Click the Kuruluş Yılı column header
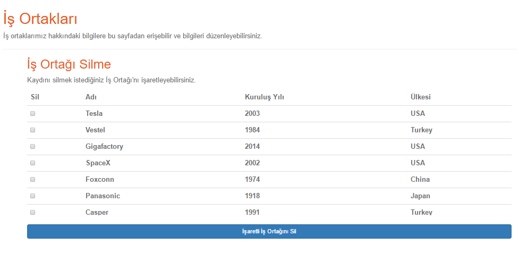Image resolution: width=519 pixels, height=253 pixels. click(x=265, y=97)
